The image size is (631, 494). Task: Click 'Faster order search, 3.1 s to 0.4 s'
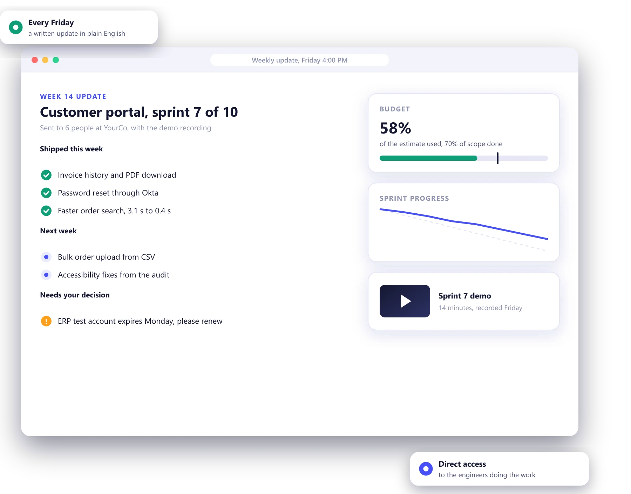[114, 211]
